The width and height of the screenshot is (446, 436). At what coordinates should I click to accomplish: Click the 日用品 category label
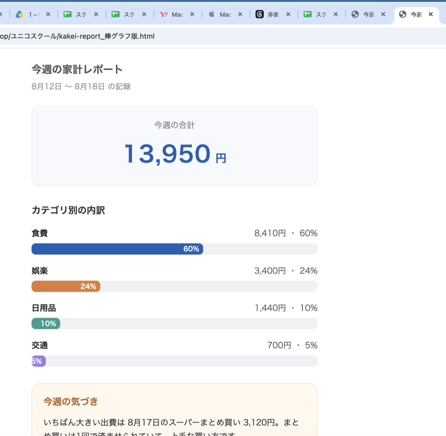coord(44,308)
